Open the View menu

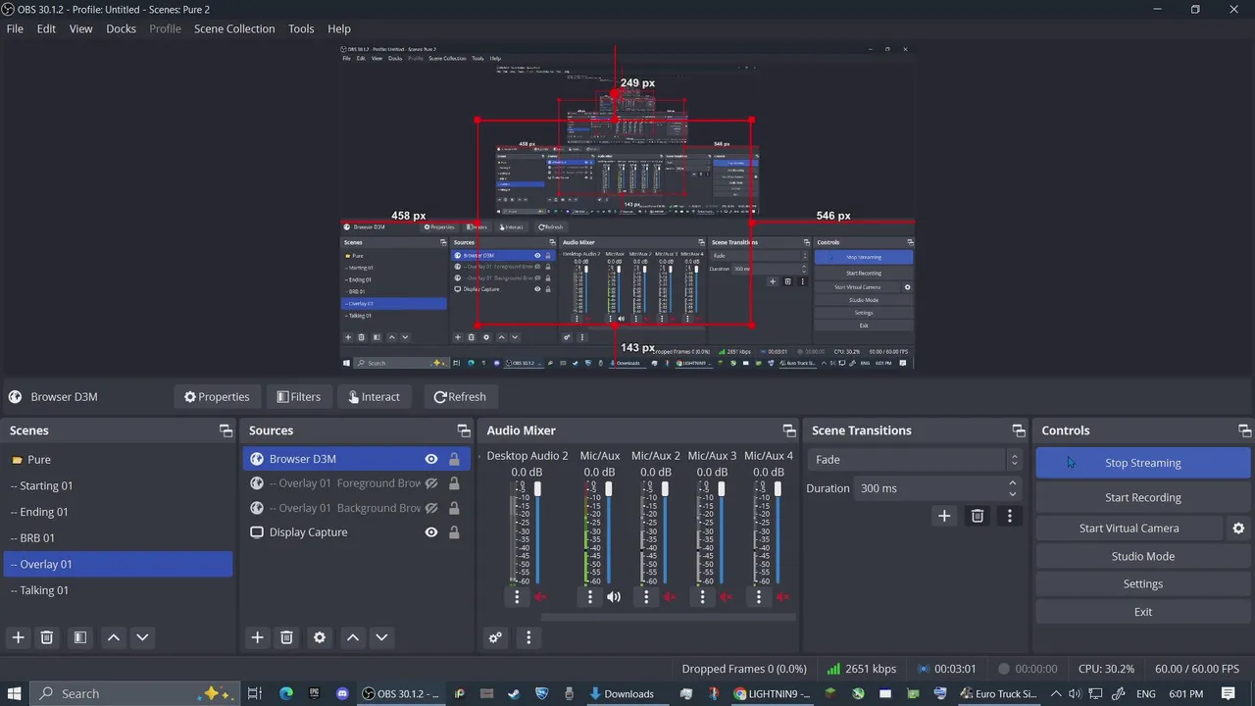pyautogui.click(x=80, y=28)
